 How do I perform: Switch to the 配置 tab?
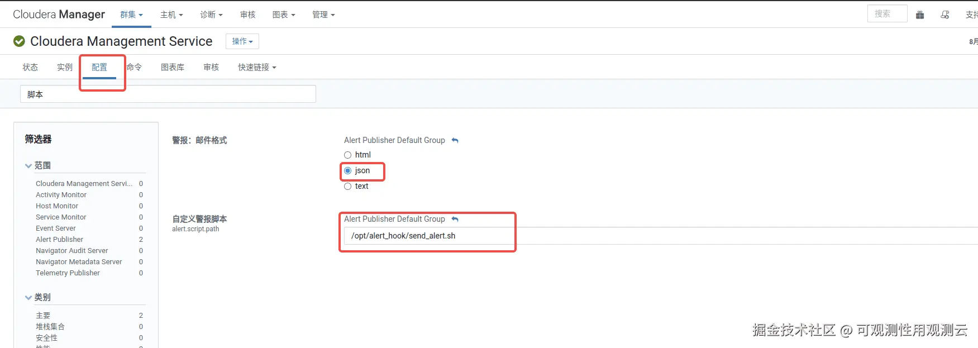[x=99, y=67]
